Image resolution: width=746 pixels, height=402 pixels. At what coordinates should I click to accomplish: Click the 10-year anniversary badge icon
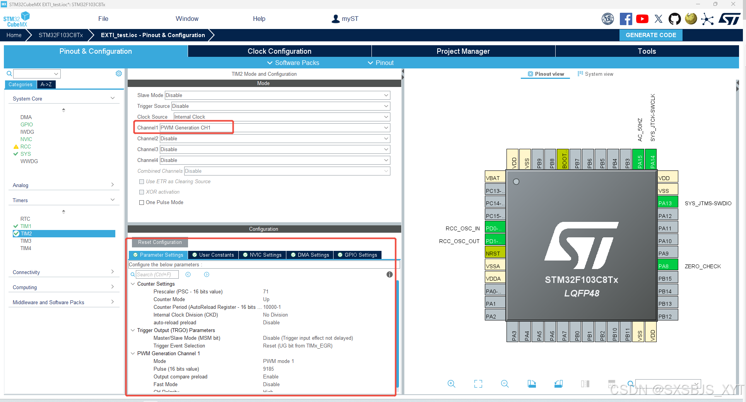608,19
